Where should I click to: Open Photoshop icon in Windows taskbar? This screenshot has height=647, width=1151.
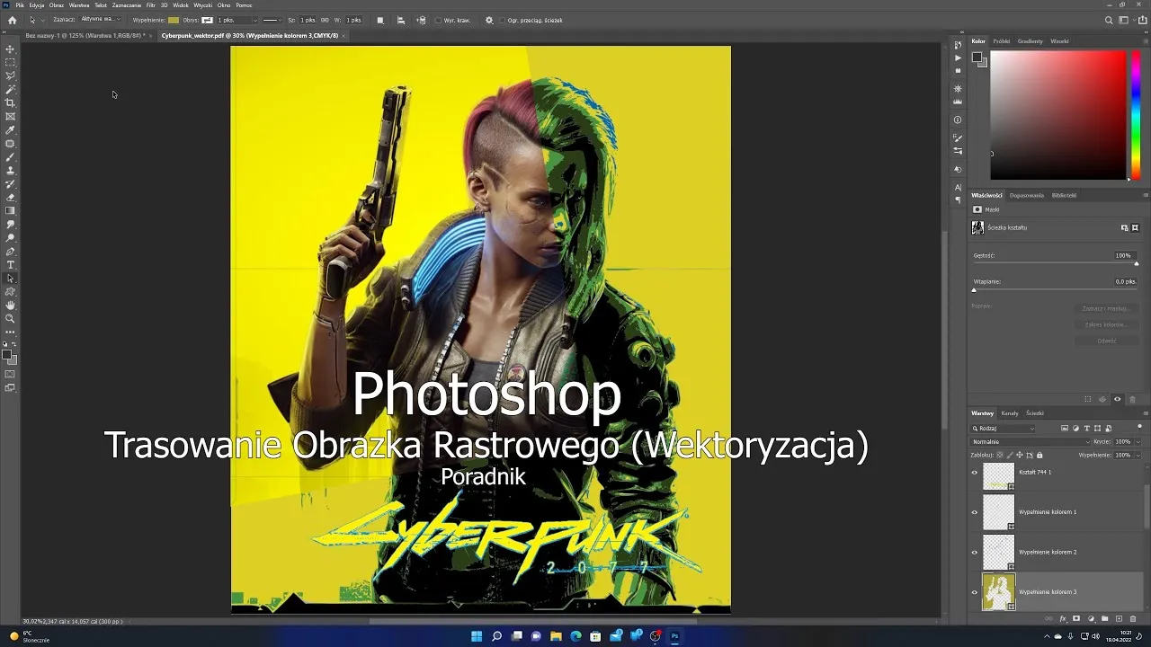pyautogui.click(x=674, y=636)
